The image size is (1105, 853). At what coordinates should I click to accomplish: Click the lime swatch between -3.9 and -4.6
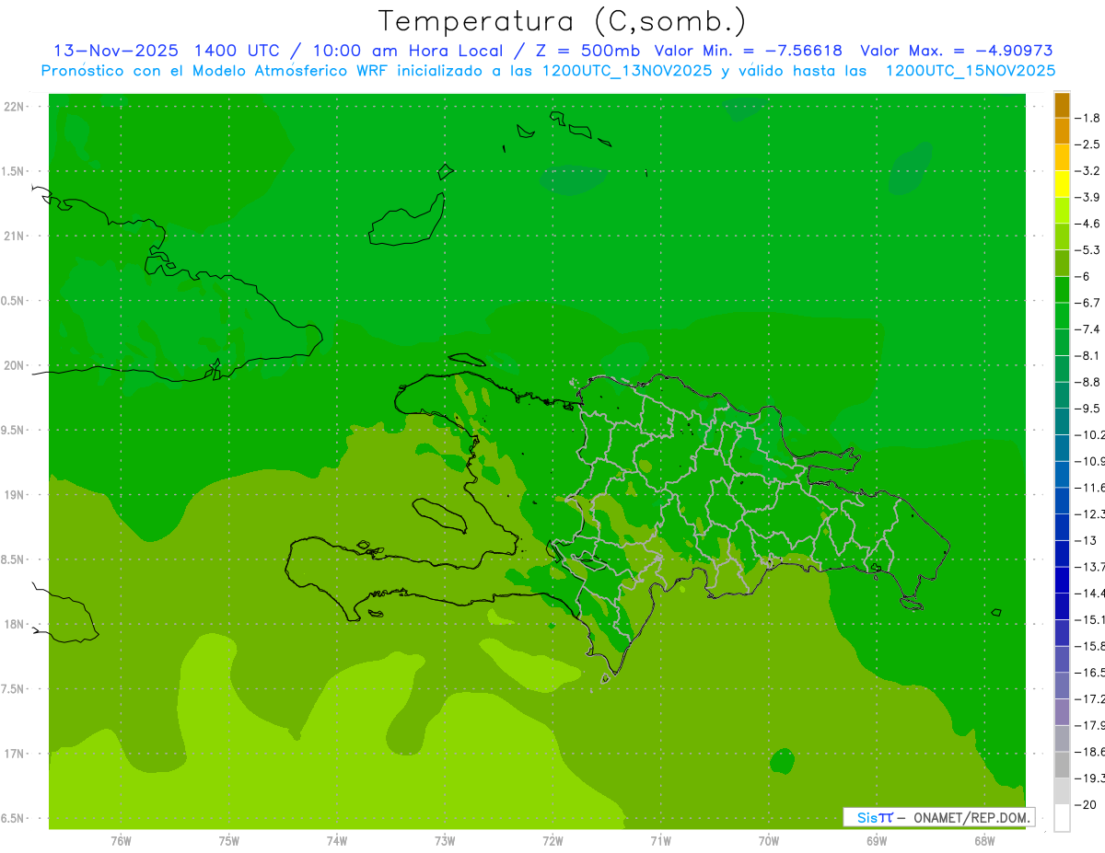click(1062, 211)
